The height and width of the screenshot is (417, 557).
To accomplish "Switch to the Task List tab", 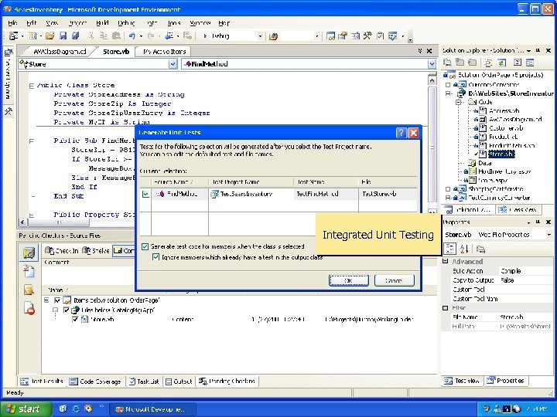I will point(144,381).
